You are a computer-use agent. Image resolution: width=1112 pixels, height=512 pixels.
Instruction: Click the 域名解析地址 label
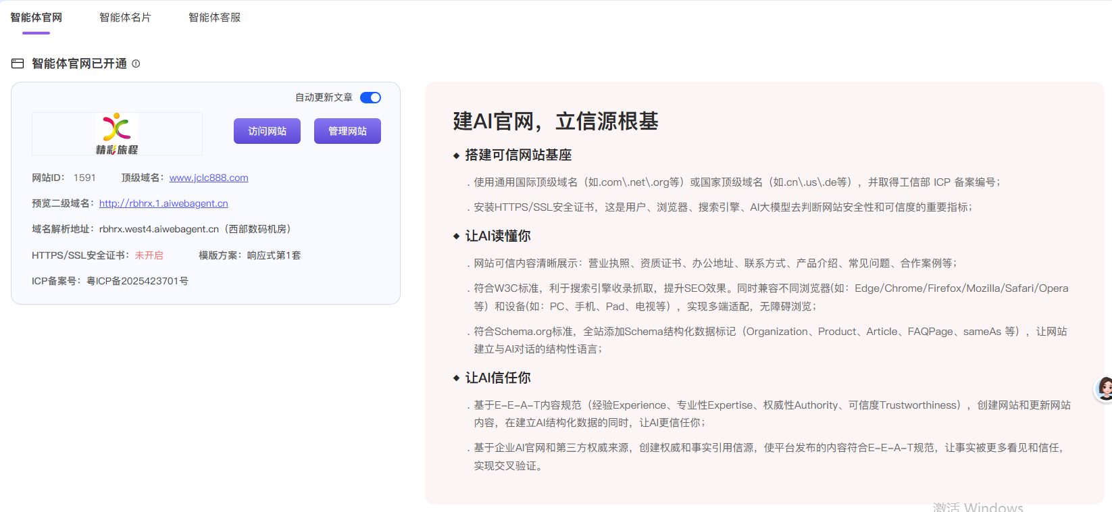click(x=62, y=229)
